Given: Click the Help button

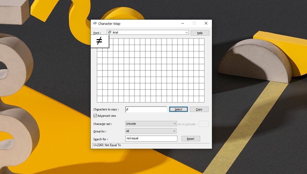Looking at the screenshot, I should point(200,33).
